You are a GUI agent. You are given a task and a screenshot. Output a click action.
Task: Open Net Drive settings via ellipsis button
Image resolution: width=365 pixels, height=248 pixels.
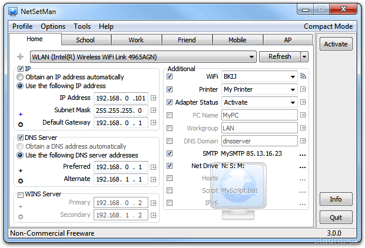[x=303, y=167]
